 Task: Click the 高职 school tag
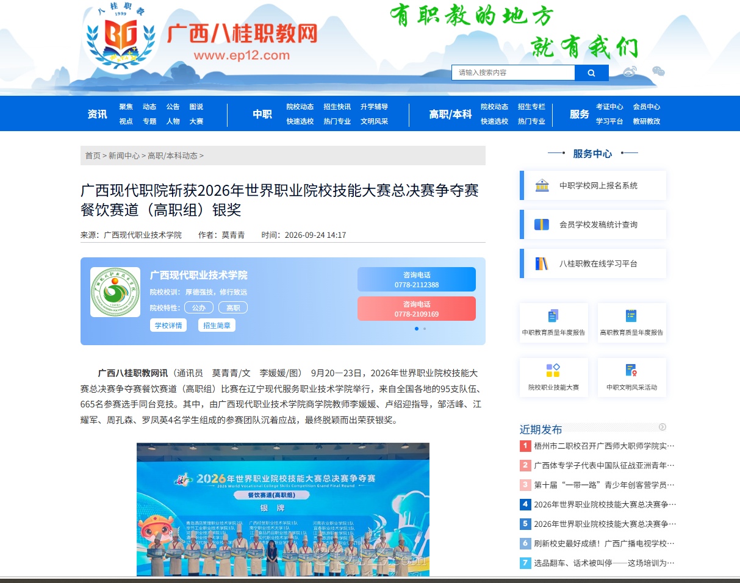click(233, 308)
